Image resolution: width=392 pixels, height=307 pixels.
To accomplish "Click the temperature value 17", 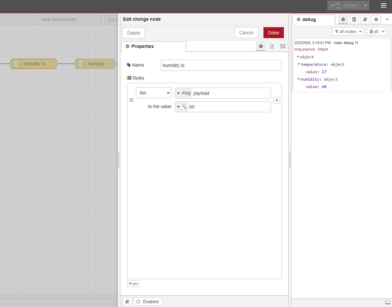I will pyautogui.click(x=324, y=72).
